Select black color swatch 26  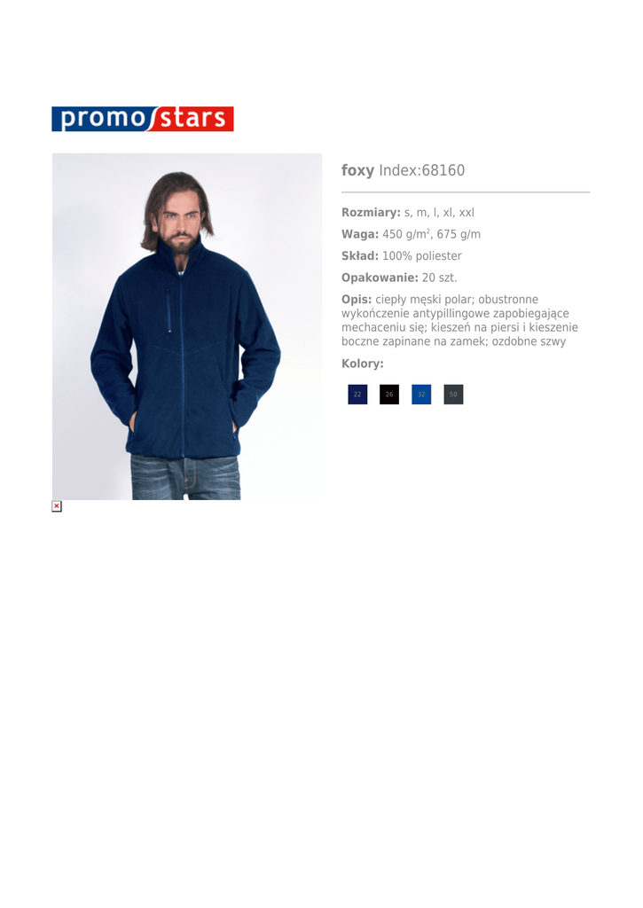[x=389, y=395]
